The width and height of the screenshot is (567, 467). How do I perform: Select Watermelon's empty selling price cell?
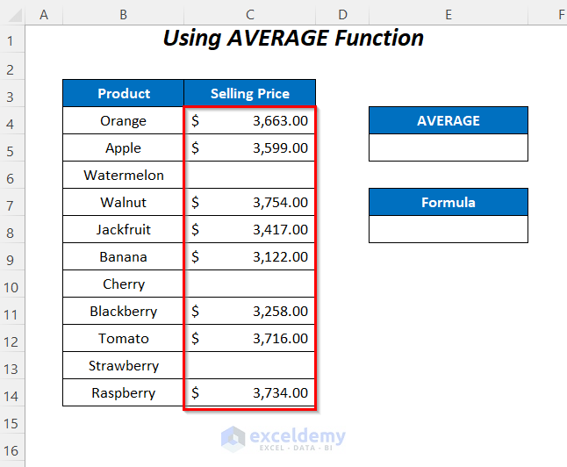pos(250,176)
